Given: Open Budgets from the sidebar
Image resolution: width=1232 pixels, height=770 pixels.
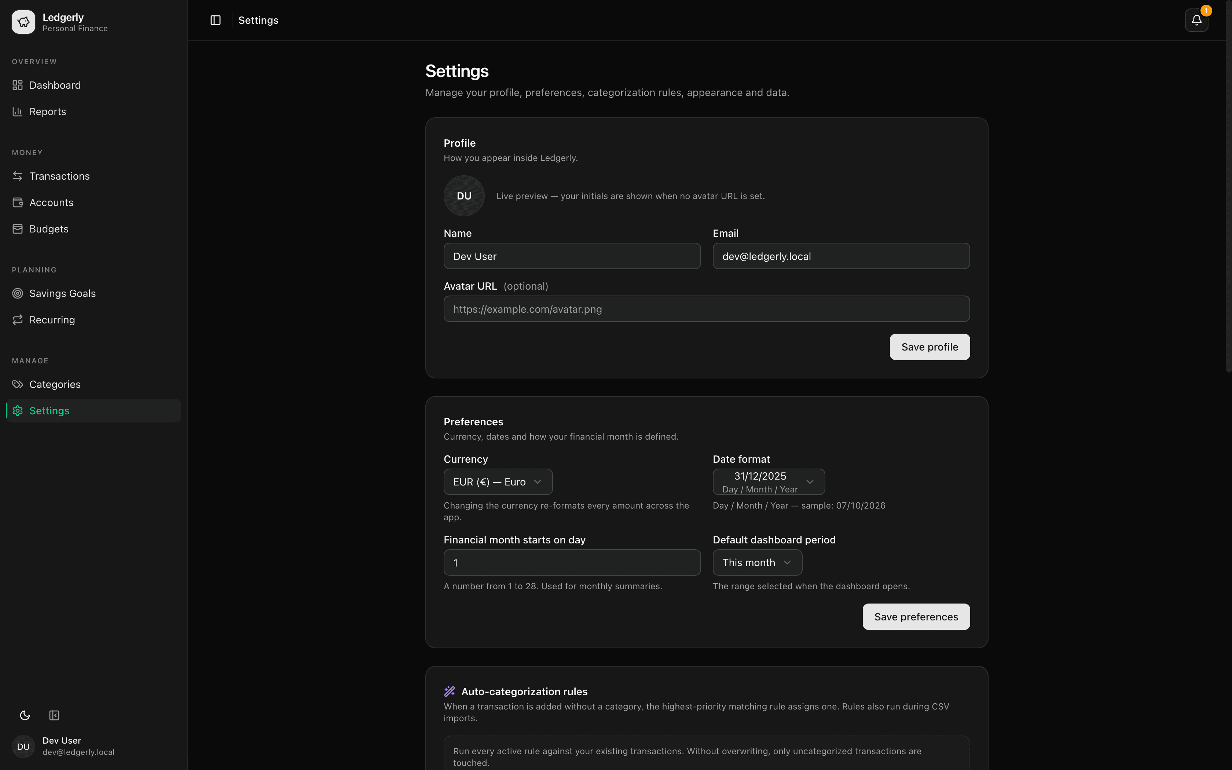Looking at the screenshot, I should coord(93,229).
